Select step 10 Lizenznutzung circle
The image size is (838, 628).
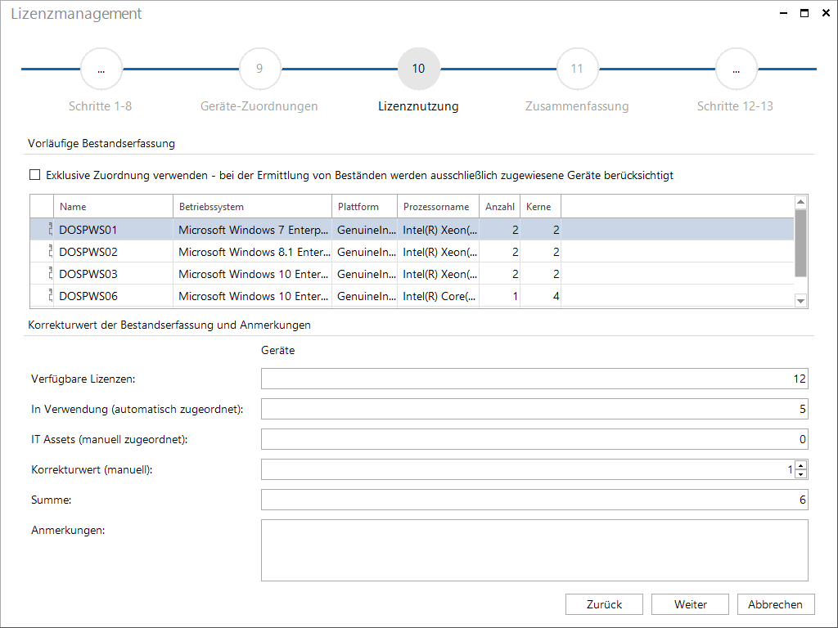[418, 69]
